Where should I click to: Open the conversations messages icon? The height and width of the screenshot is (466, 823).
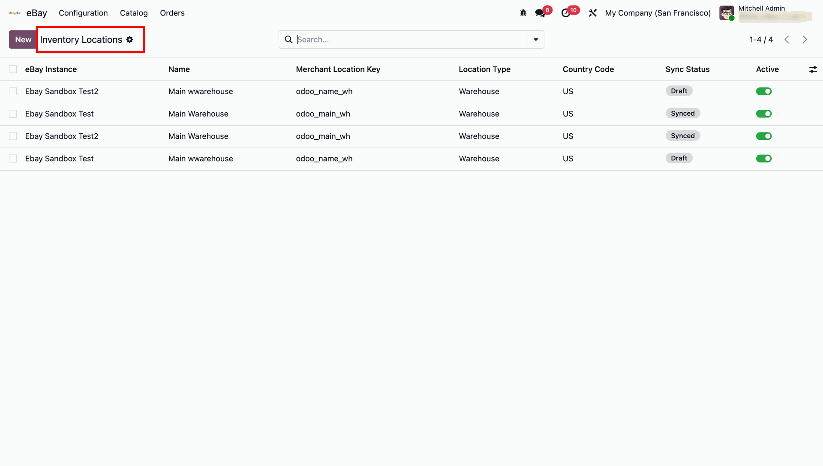tap(541, 13)
